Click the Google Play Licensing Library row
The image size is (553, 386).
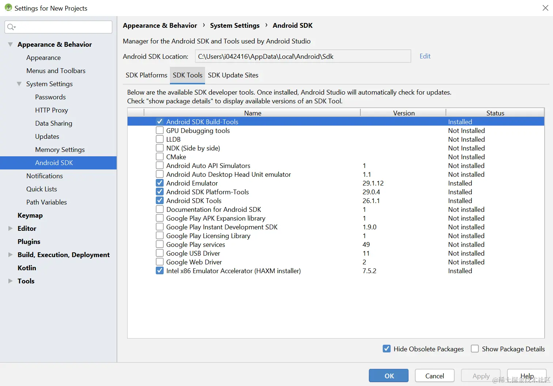click(336, 236)
